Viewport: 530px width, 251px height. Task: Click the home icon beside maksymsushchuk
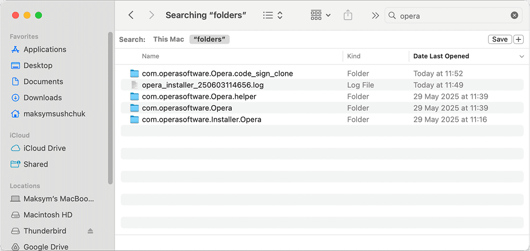15,114
